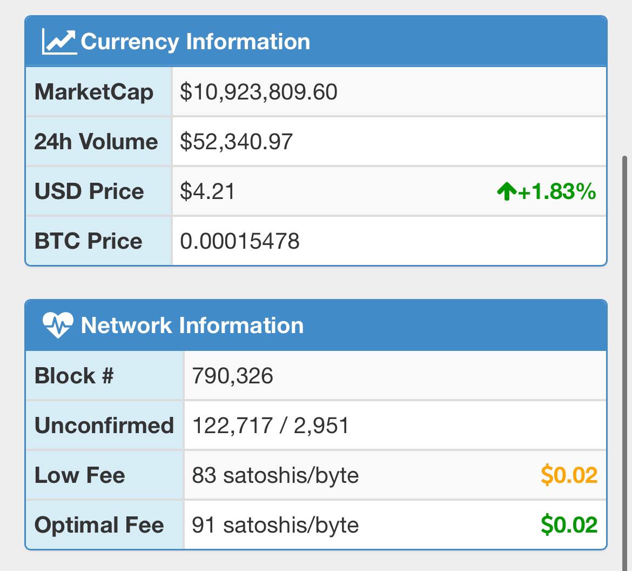This screenshot has height=571, width=632.
Task: Click the Unconfirmed row label
Action: (x=104, y=426)
